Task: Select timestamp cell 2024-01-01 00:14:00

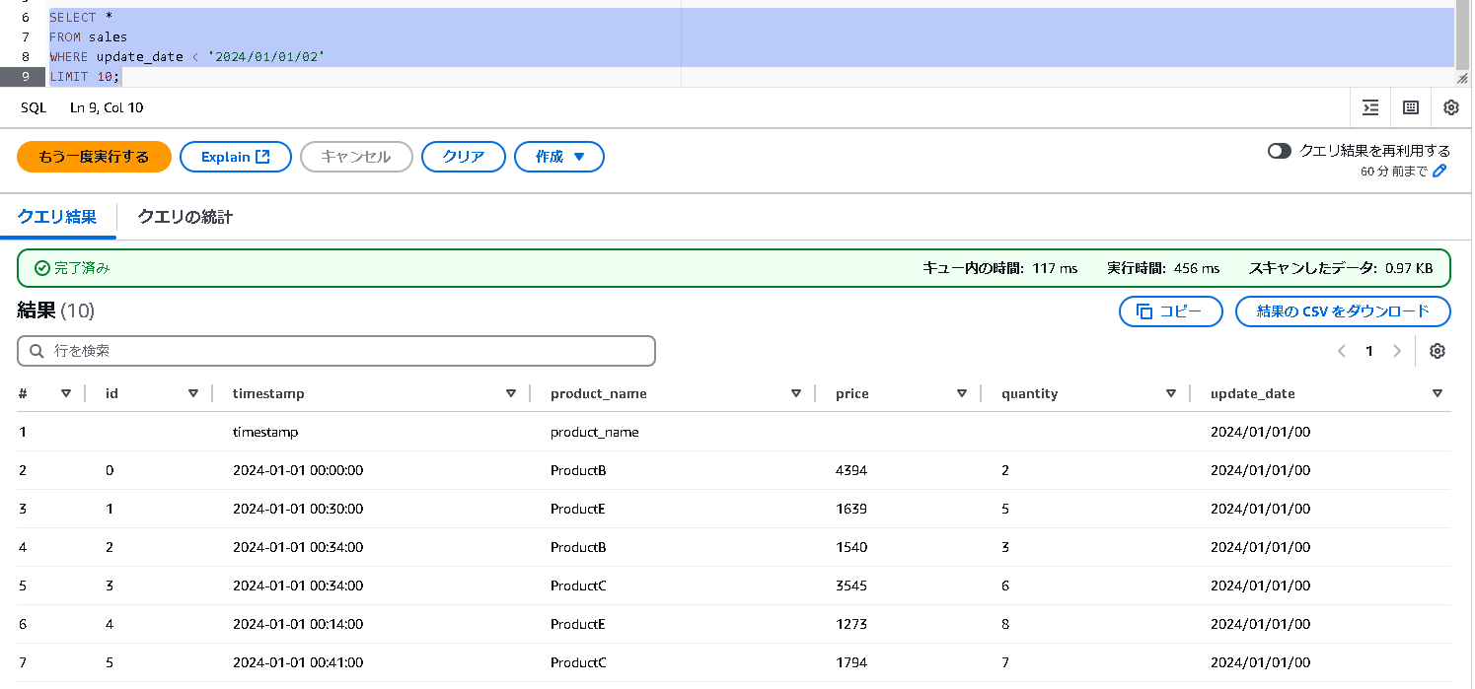Action: [x=298, y=624]
